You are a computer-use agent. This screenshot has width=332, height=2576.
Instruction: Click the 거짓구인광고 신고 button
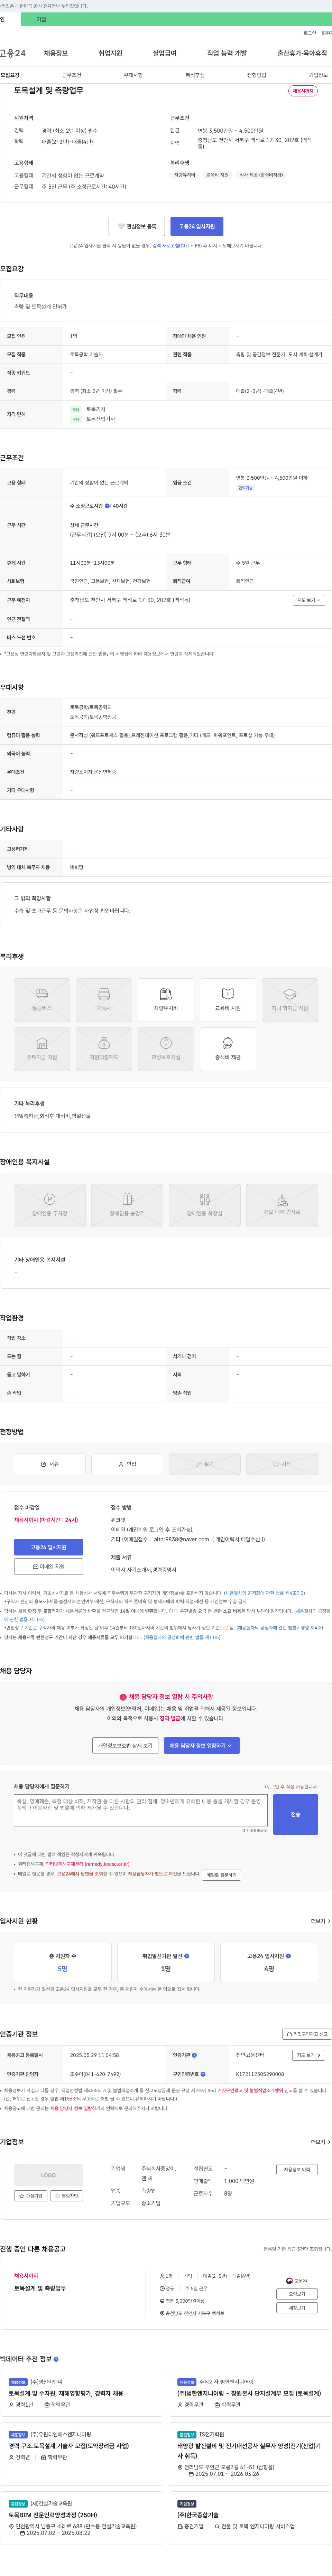click(x=307, y=2034)
